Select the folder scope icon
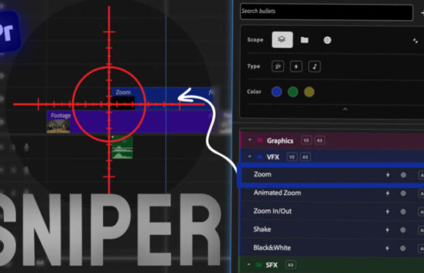 click(305, 40)
